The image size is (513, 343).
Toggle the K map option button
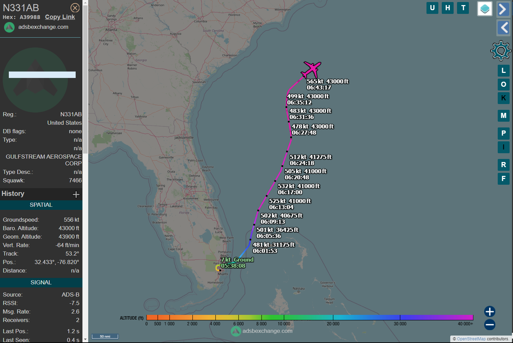(503, 98)
